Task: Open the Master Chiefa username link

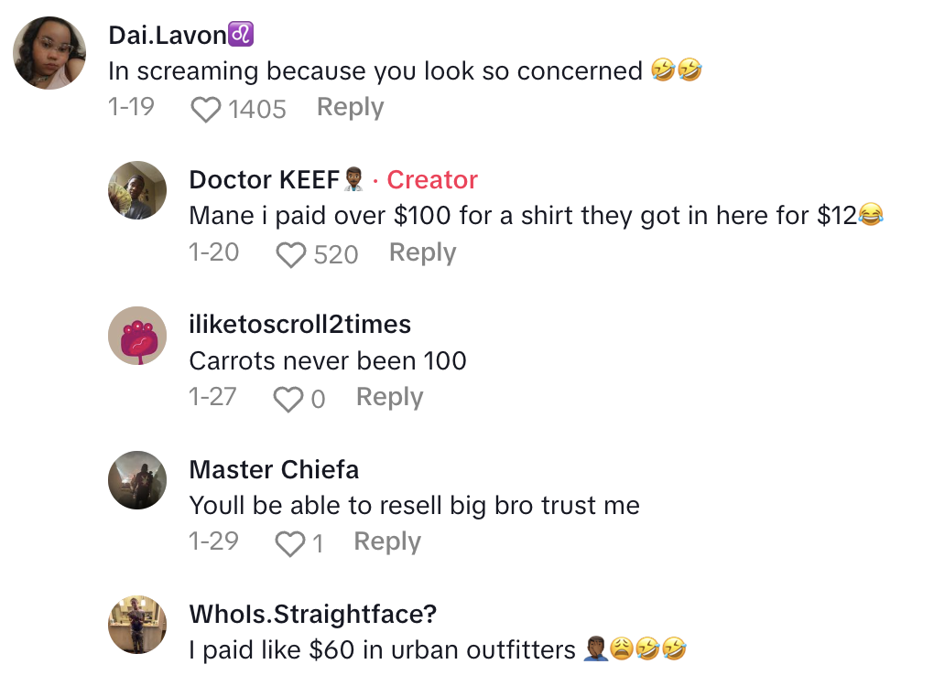Action: (x=274, y=469)
